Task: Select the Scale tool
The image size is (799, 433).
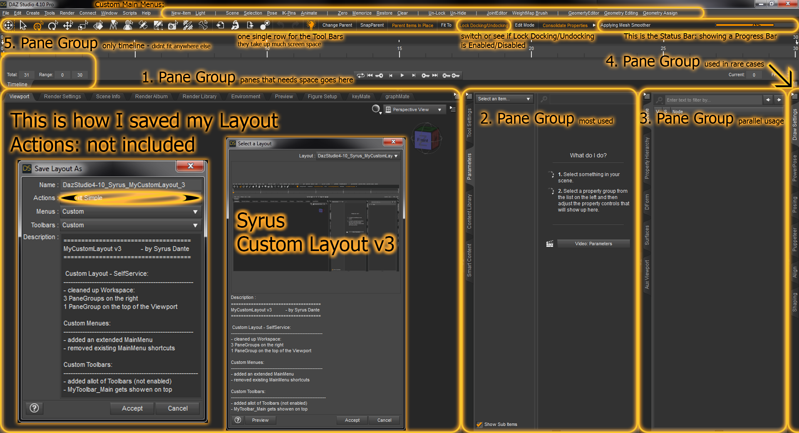Action: 83,26
